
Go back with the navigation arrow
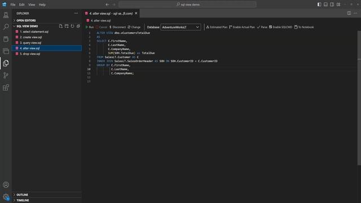point(107,5)
